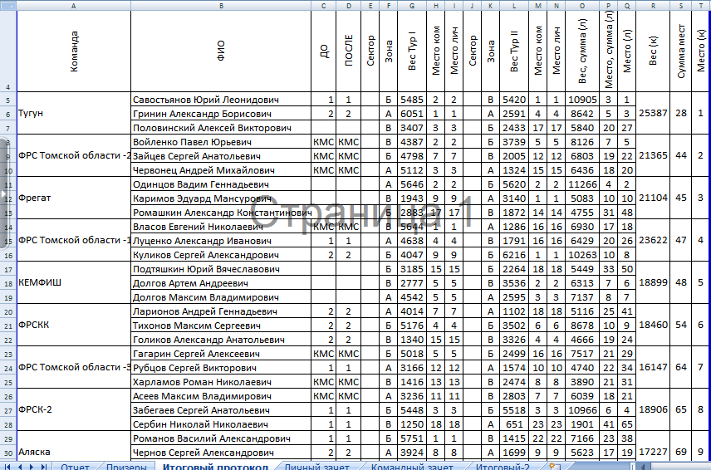This screenshot has width=711, height=470.
Task: Select the Вес Тур I header cell
Action: tap(412, 51)
